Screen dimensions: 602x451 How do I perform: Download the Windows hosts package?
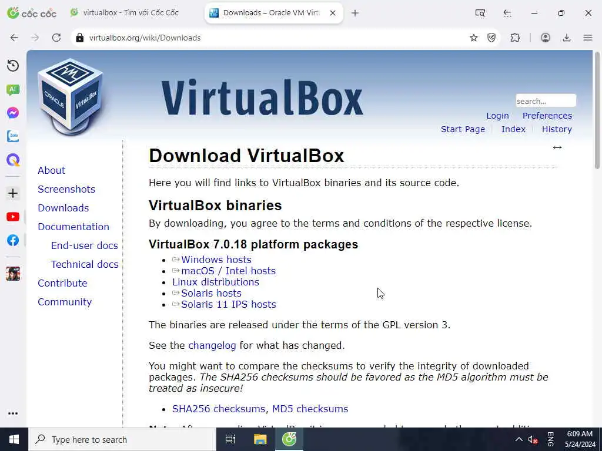pos(216,260)
